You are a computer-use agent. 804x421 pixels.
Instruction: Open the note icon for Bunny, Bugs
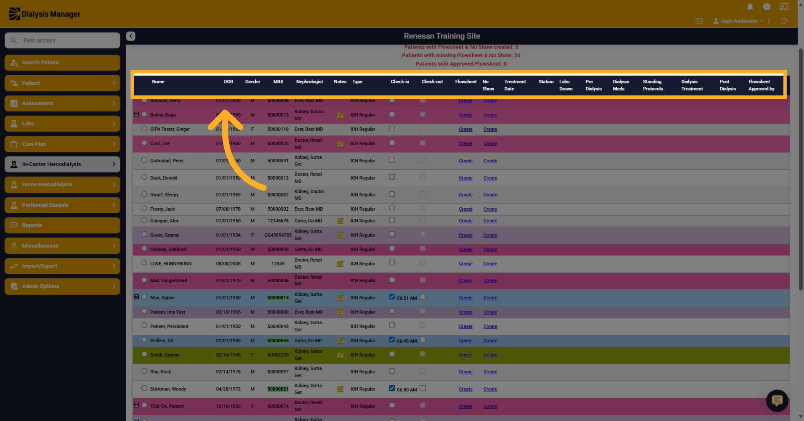(x=340, y=115)
